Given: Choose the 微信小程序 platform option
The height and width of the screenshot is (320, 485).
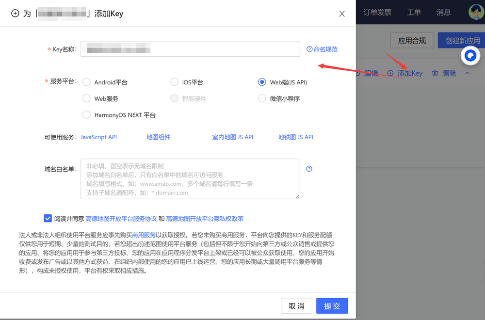Looking at the screenshot, I should click(262, 98).
